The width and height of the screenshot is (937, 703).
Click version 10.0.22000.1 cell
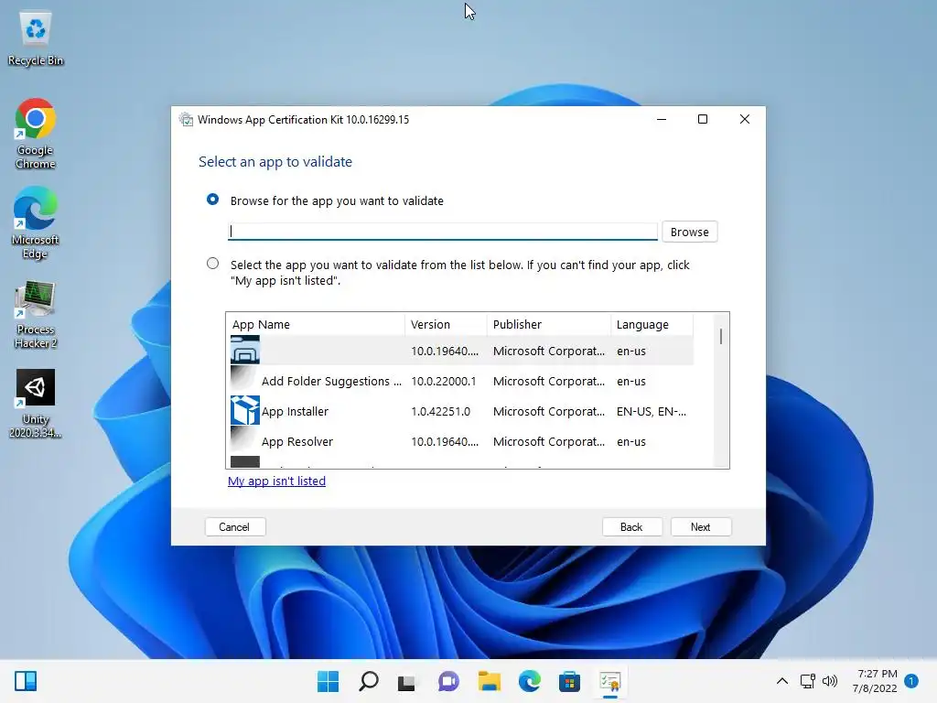(x=444, y=382)
